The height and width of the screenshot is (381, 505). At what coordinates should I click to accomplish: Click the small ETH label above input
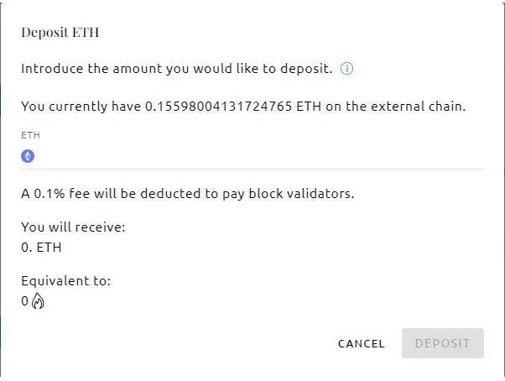point(30,135)
